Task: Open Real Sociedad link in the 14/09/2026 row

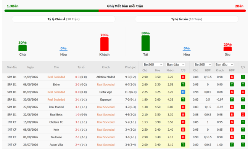Action: click(x=56, y=77)
